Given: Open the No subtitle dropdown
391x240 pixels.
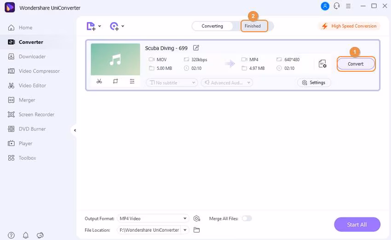Looking at the screenshot, I should click(172, 82).
